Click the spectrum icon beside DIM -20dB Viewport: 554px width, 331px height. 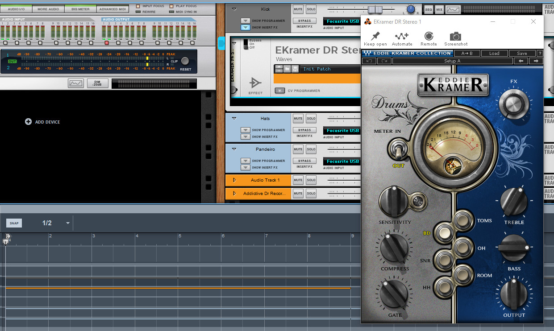[75, 83]
